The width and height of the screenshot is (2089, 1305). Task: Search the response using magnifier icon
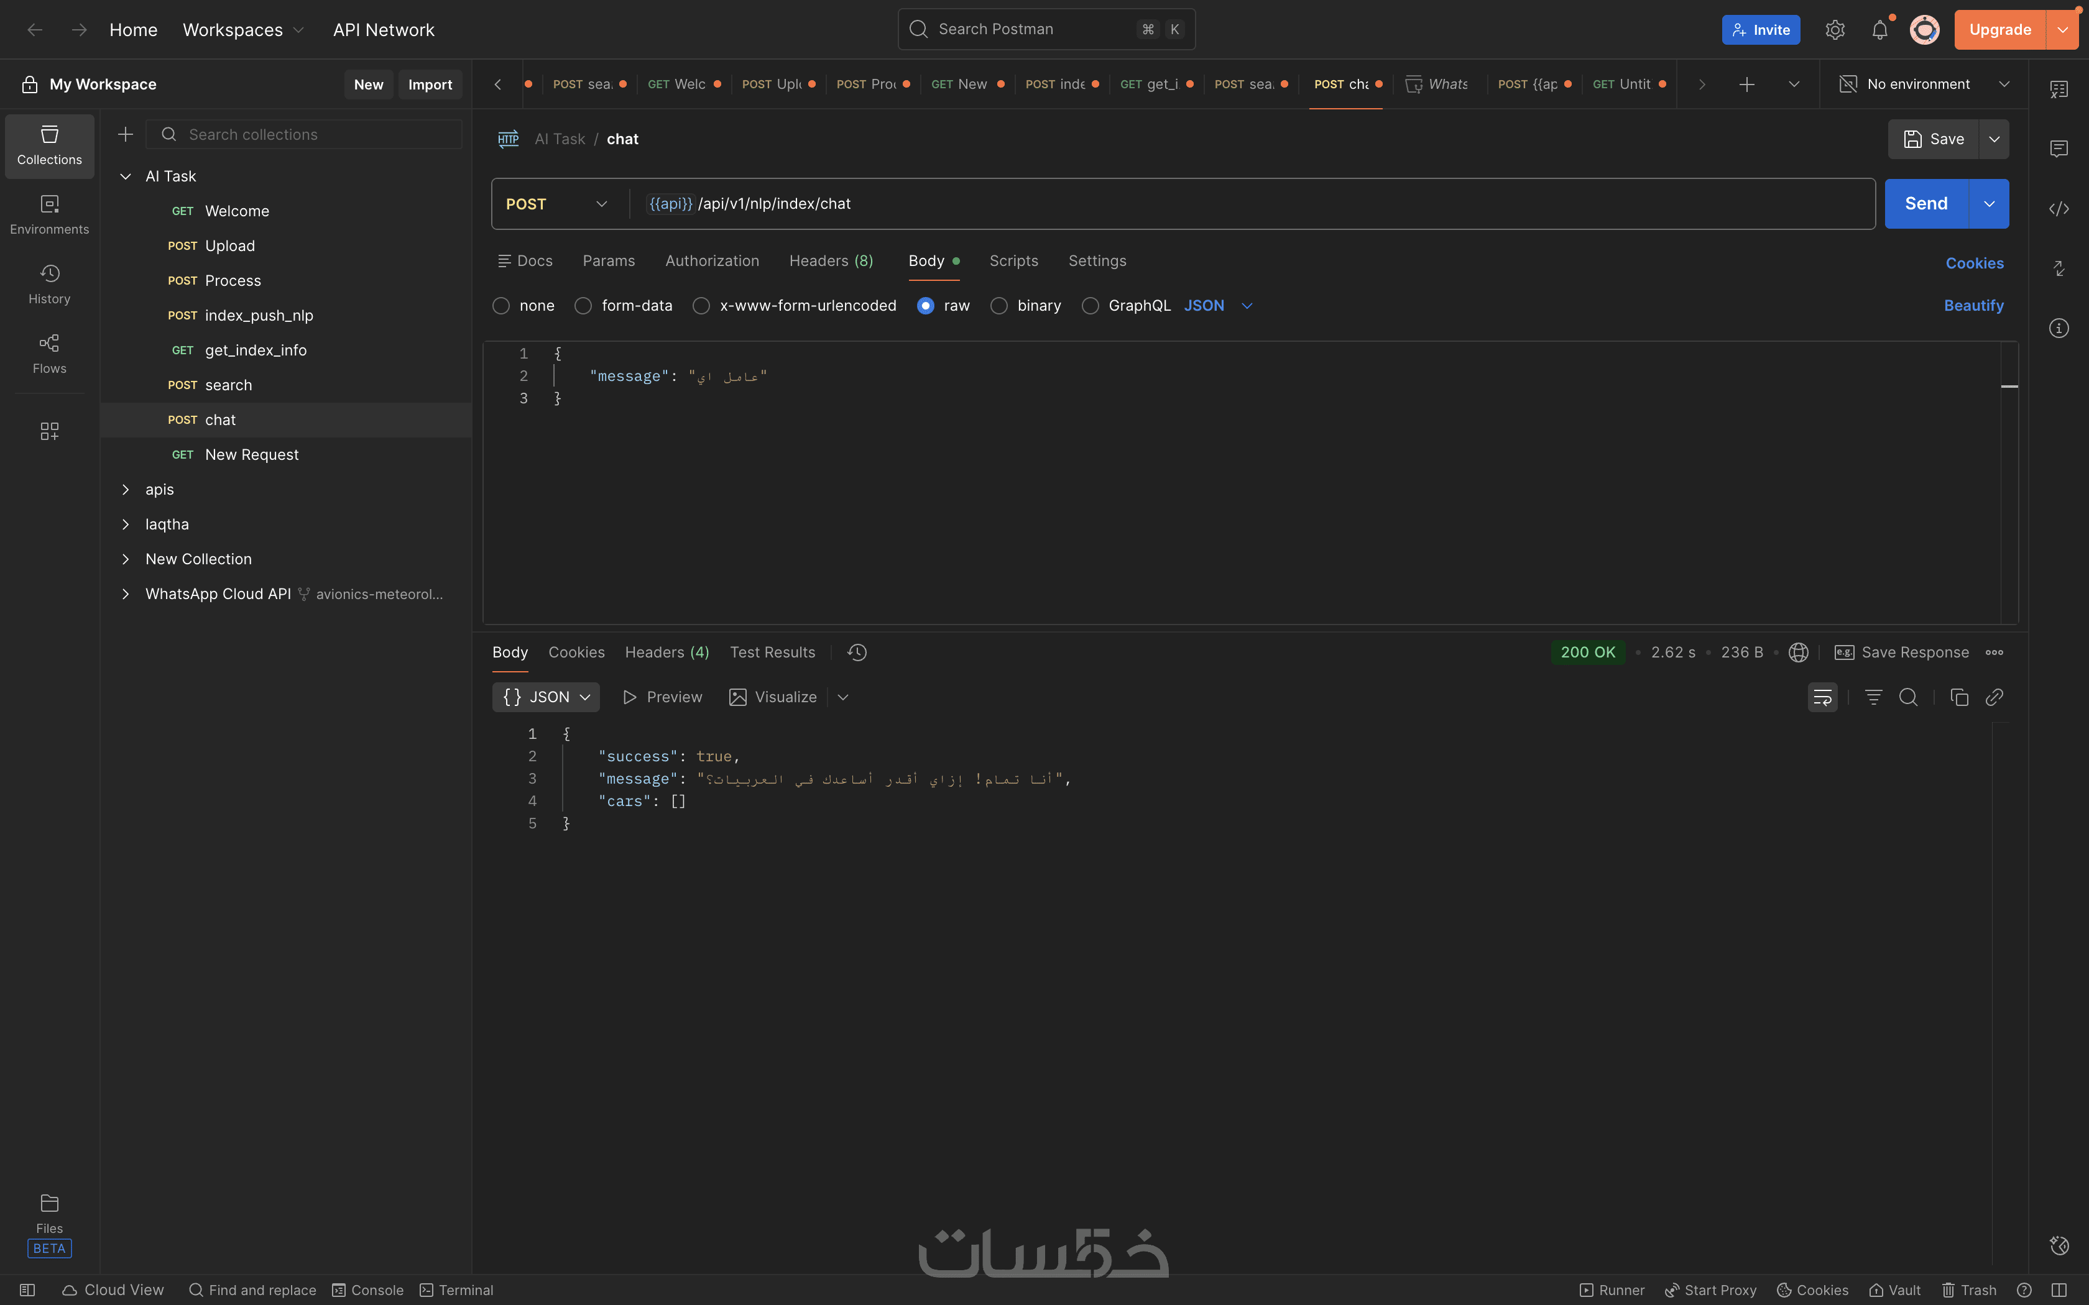click(x=1907, y=697)
